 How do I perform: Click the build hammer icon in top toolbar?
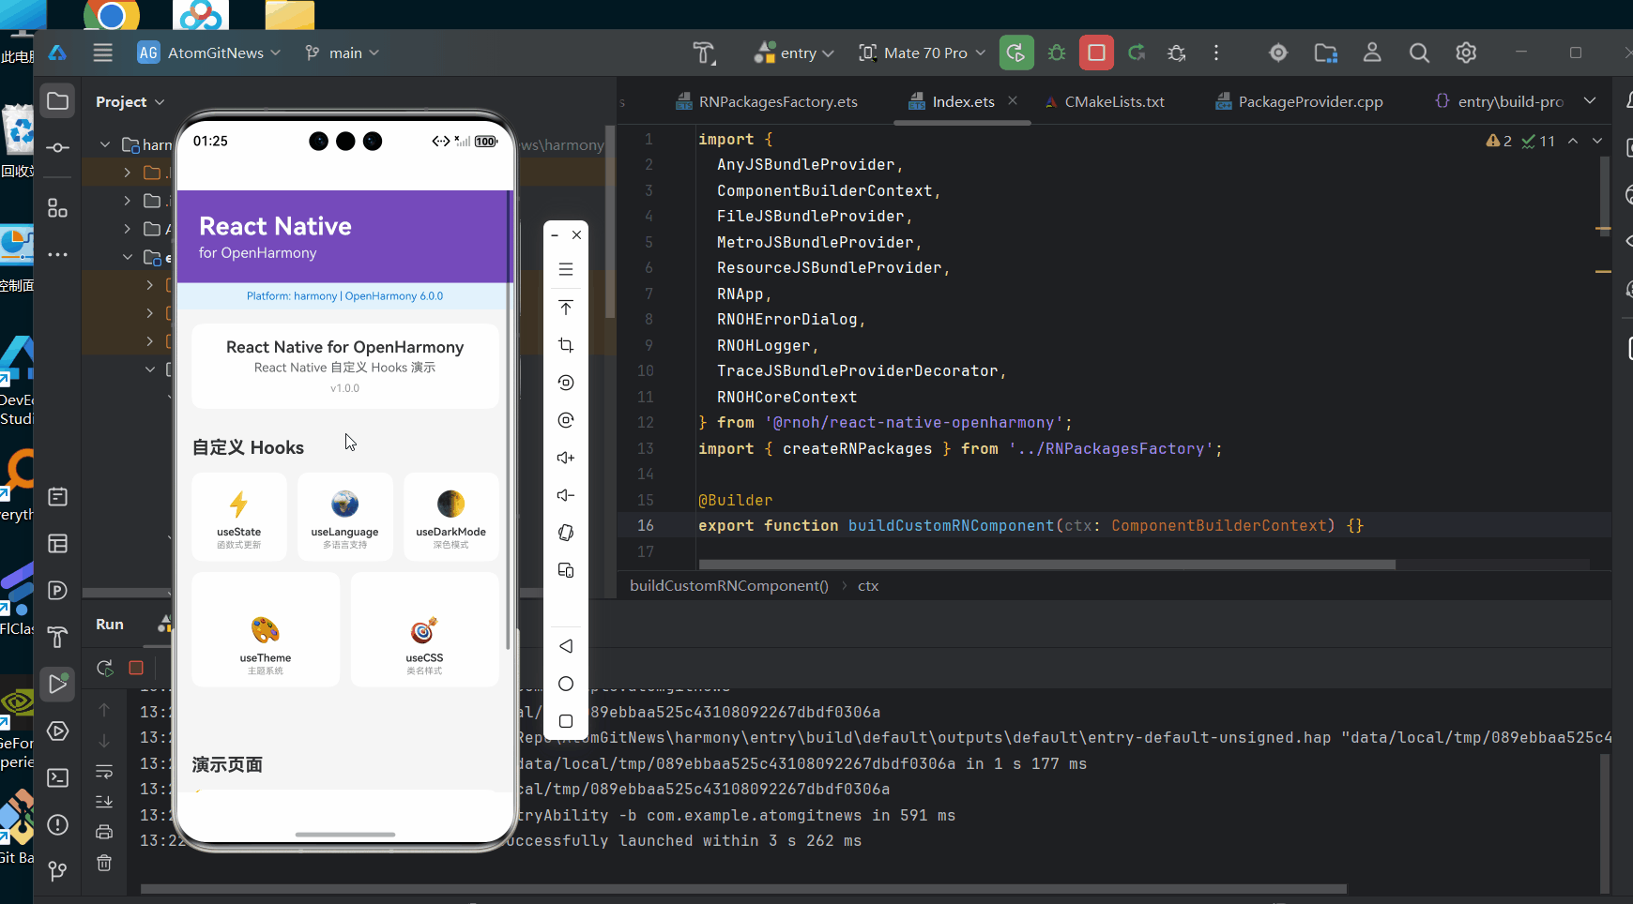[704, 53]
